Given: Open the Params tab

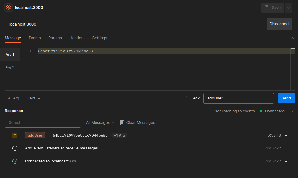Looking at the screenshot, I should click(55, 38).
